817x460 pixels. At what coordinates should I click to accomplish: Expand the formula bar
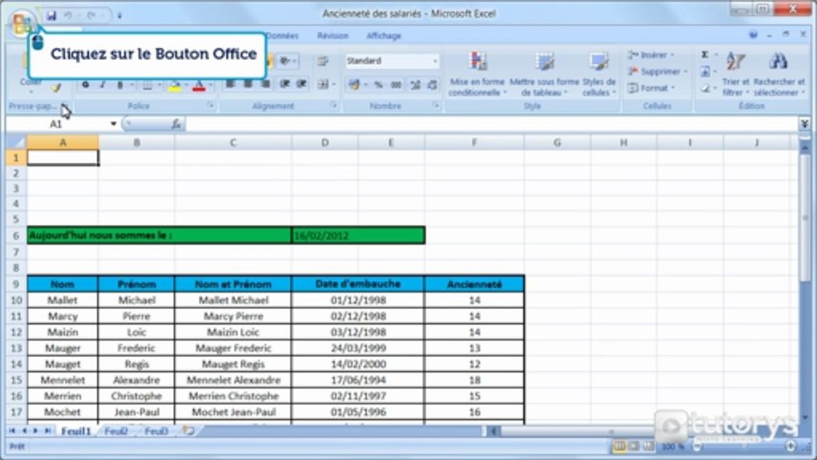pos(805,124)
